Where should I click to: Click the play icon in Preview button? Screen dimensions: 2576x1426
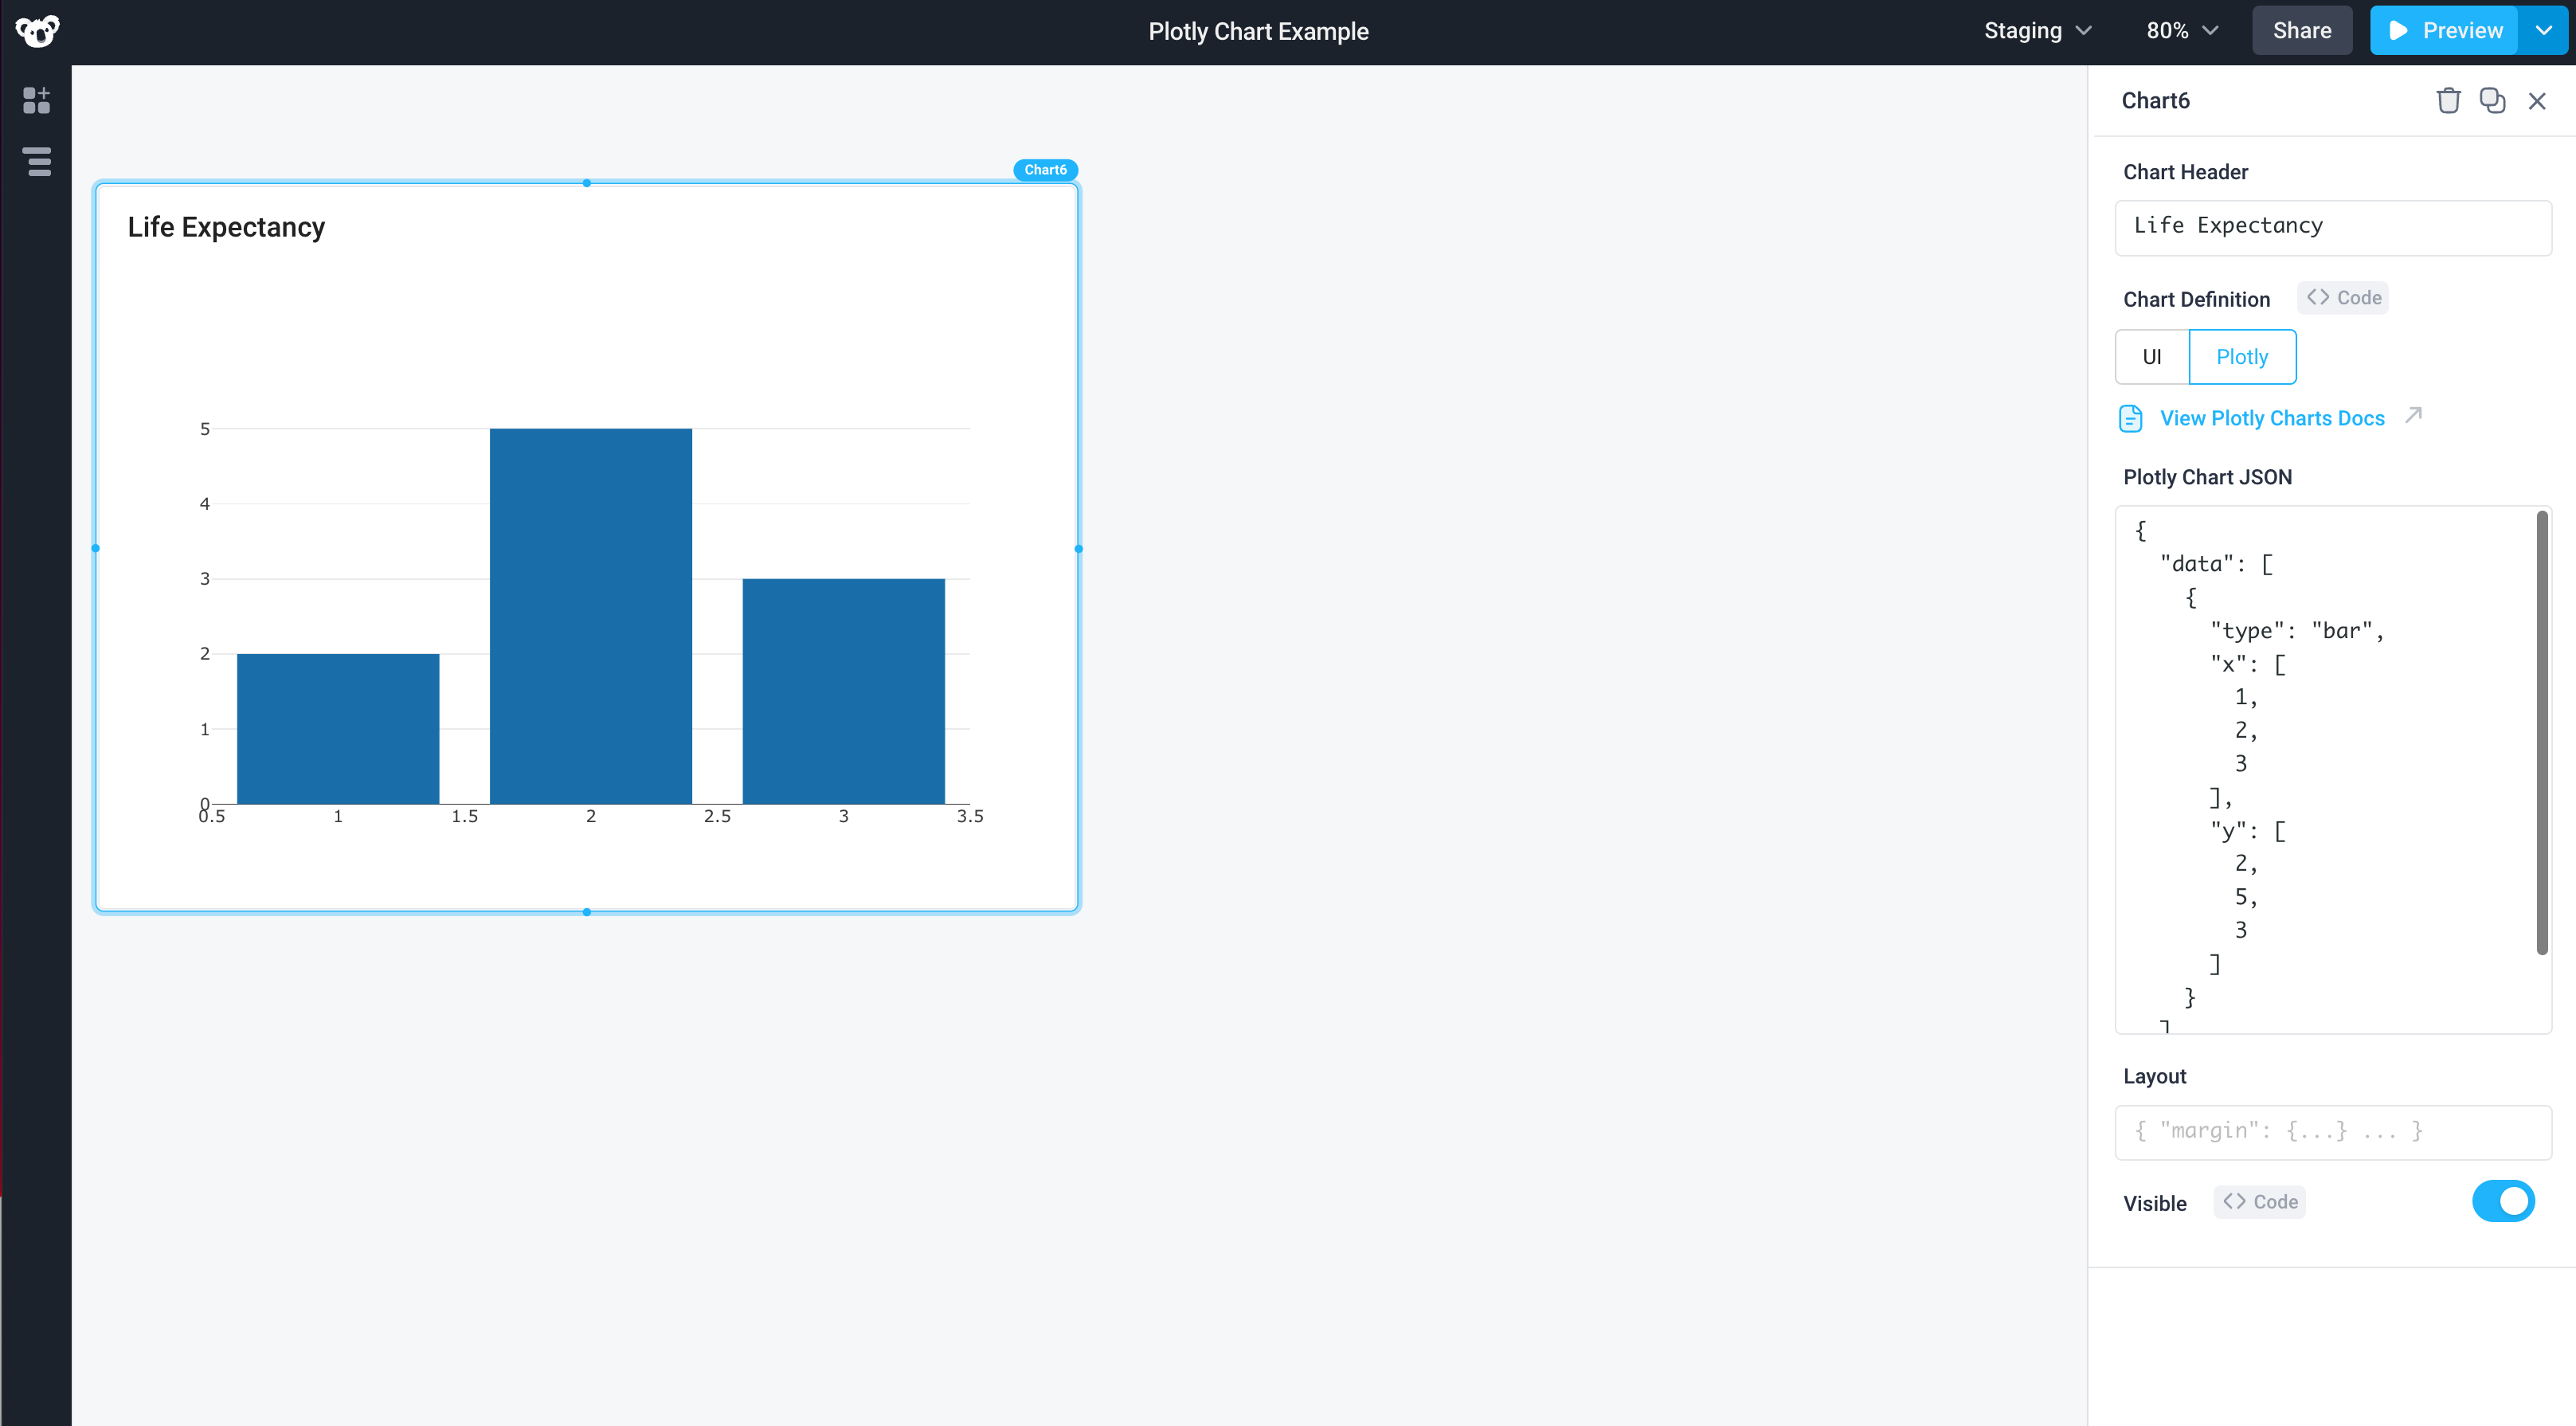point(2397,30)
